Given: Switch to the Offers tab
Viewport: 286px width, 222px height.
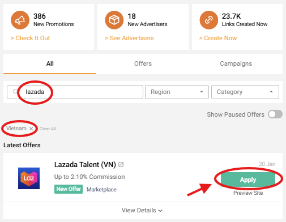Looking at the screenshot, I should coord(143,63).
